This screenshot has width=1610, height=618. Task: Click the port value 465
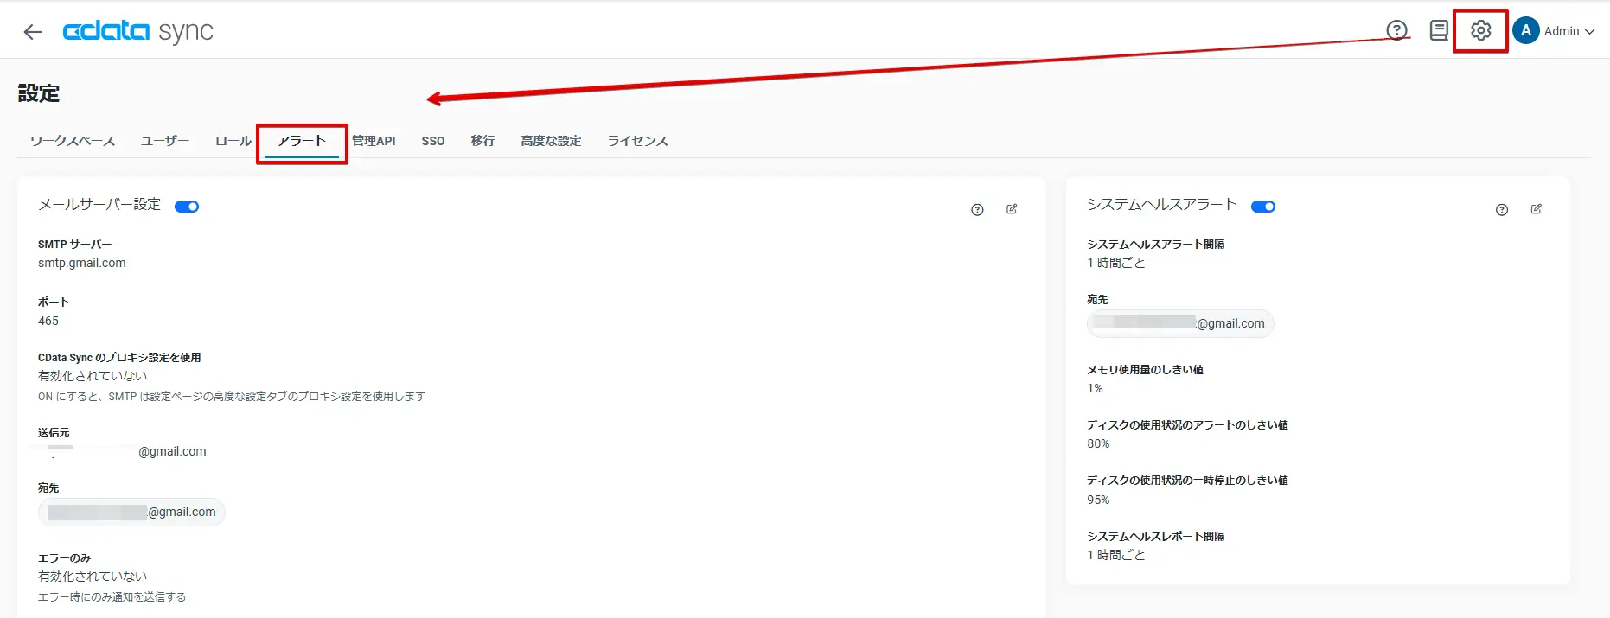48,321
